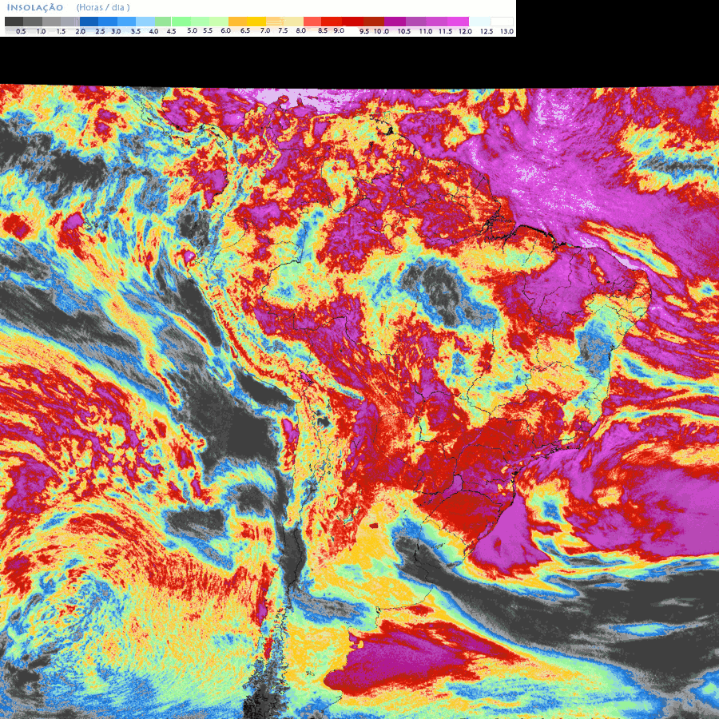719x719 pixels.
Task: Select the darkest gray legend swatch above 0.5
Action: [14, 22]
